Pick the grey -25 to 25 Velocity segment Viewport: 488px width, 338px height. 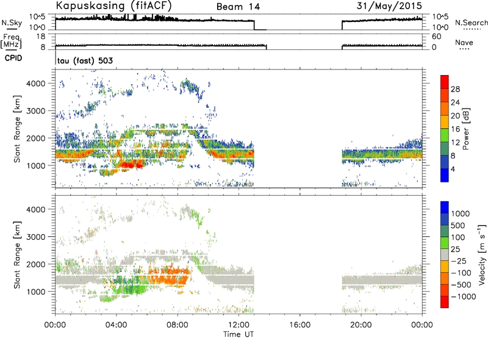click(445, 254)
